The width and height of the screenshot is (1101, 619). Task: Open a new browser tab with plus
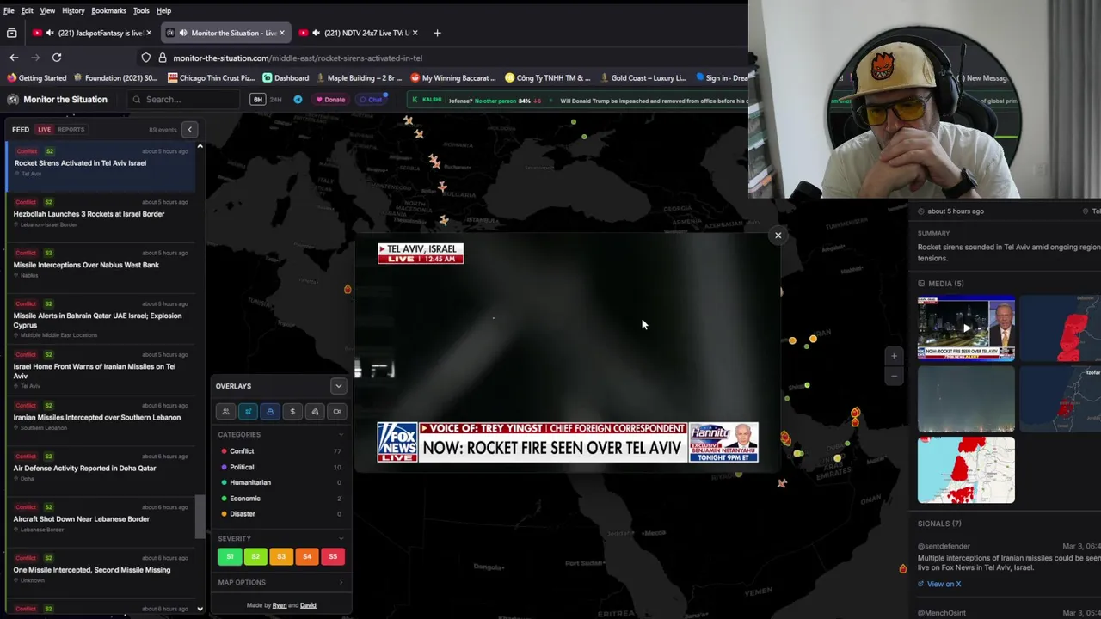click(437, 33)
